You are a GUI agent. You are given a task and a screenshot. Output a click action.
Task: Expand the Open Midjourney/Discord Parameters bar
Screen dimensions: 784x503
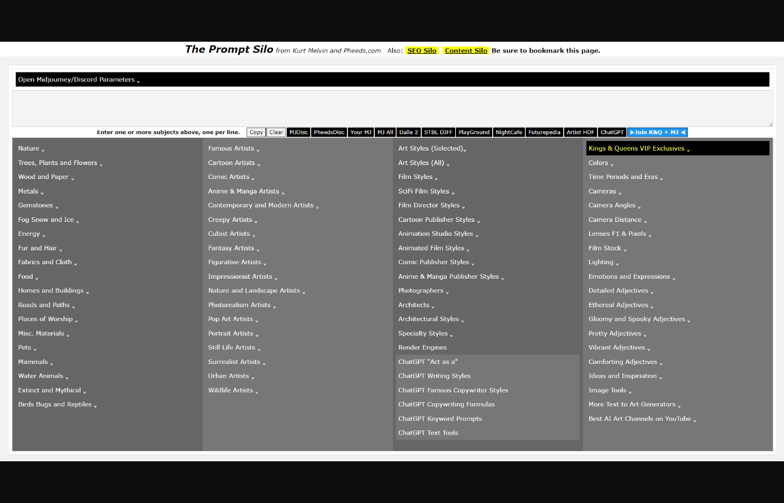[79, 80]
